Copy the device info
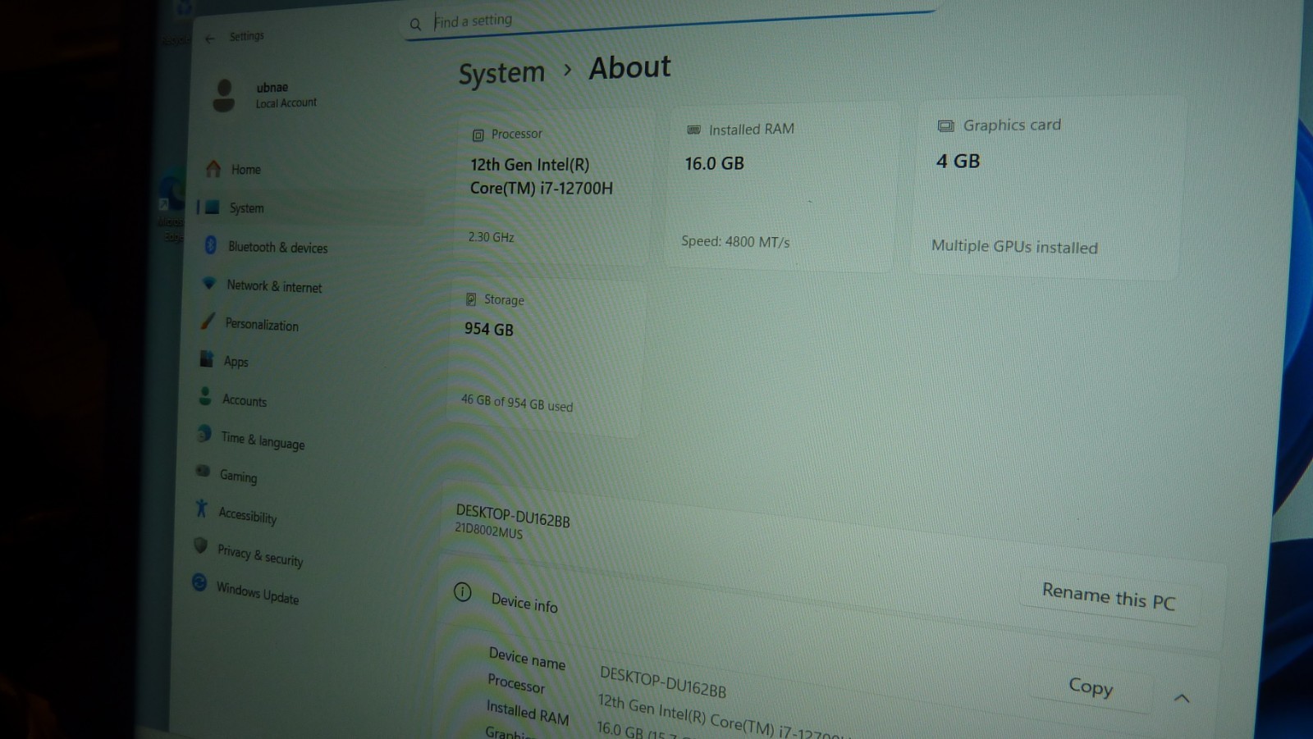 [x=1091, y=686]
